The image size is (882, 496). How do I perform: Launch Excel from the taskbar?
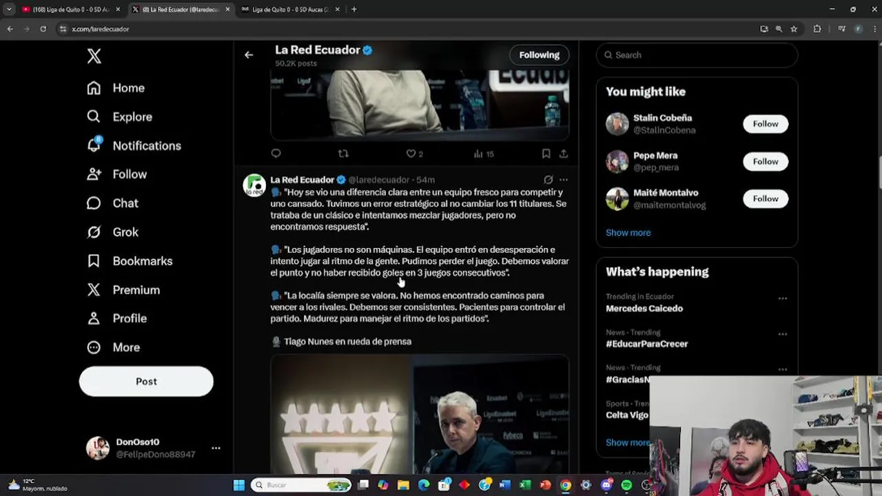click(x=525, y=485)
